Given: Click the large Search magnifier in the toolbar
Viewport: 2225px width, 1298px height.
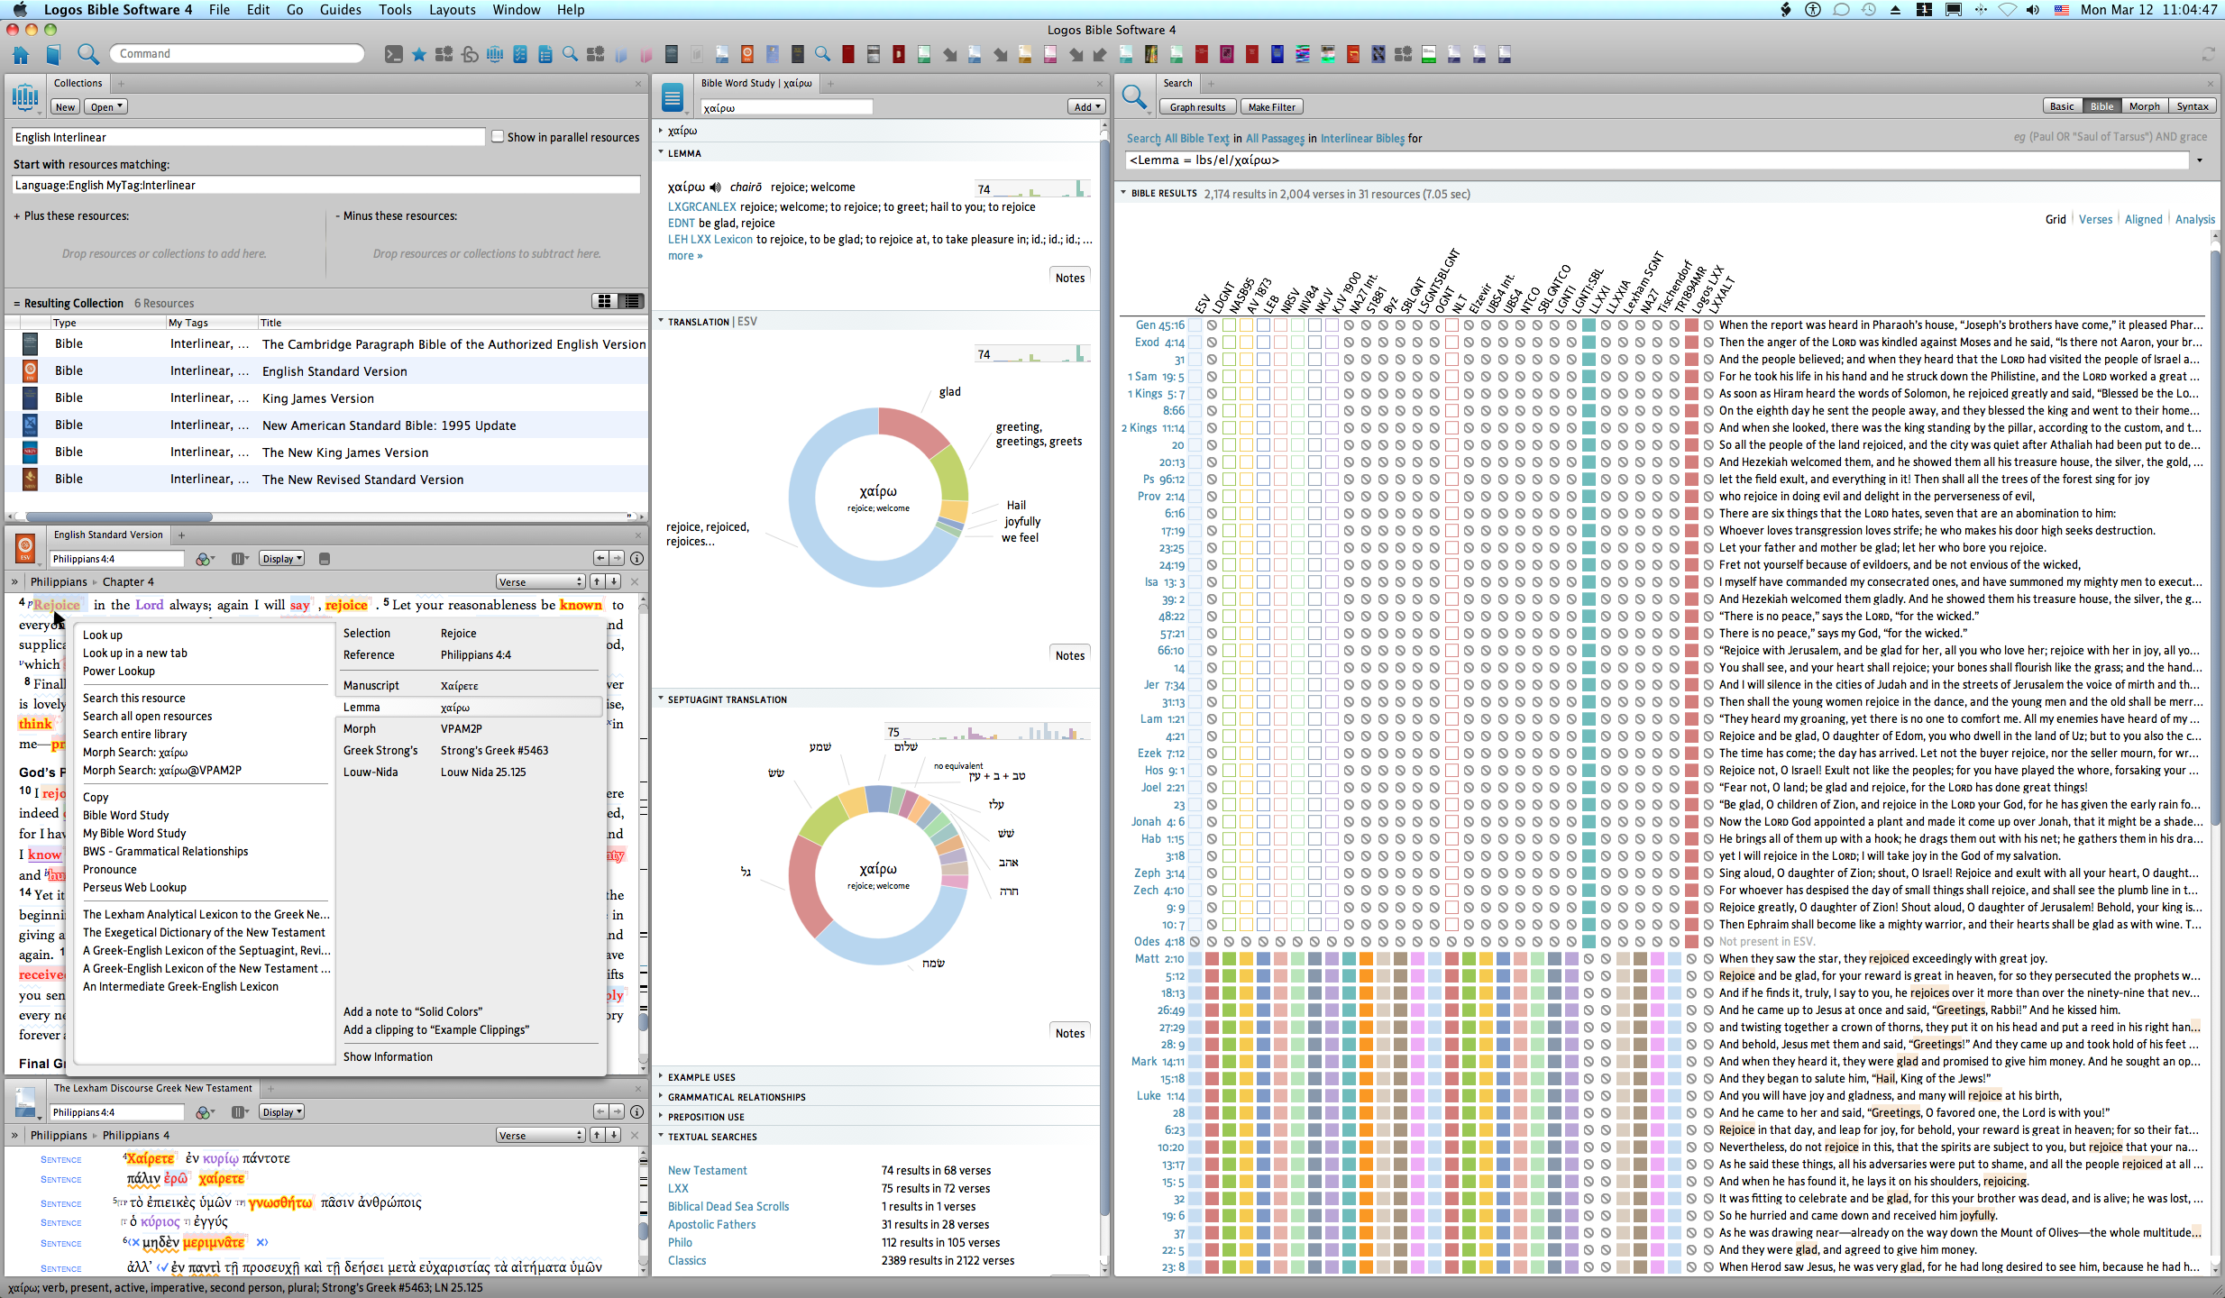Looking at the screenshot, I should coord(87,54).
